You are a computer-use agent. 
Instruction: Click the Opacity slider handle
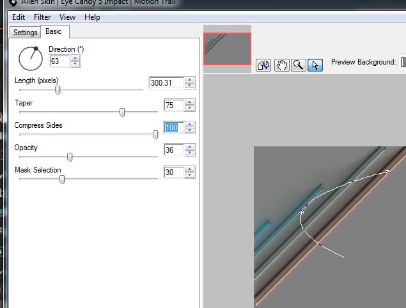(x=70, y=157)
